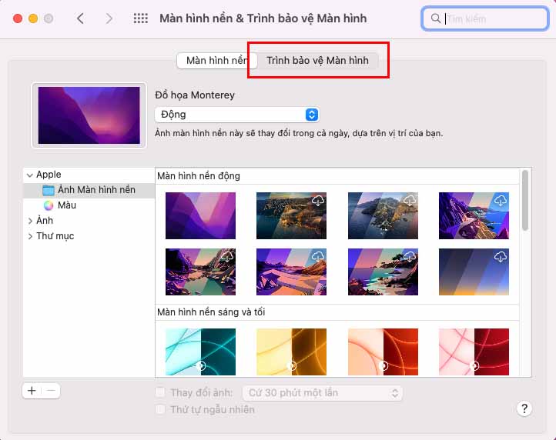Focus the Tìm kiếm search field

point(485,18)
